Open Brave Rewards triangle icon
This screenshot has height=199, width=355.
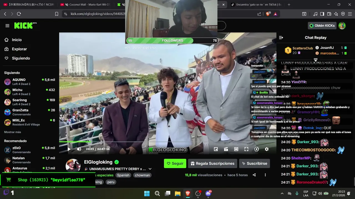275,14
